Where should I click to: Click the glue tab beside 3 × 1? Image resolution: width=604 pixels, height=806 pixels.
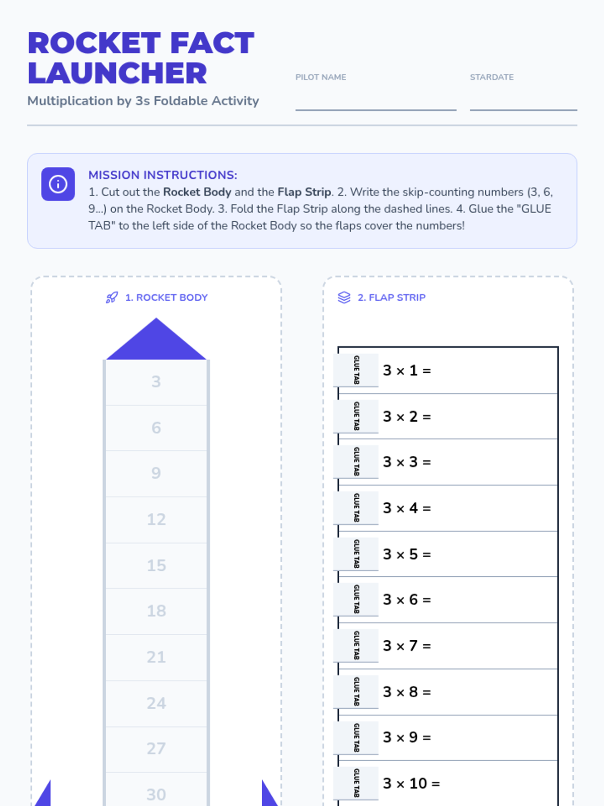click(356, 370)
